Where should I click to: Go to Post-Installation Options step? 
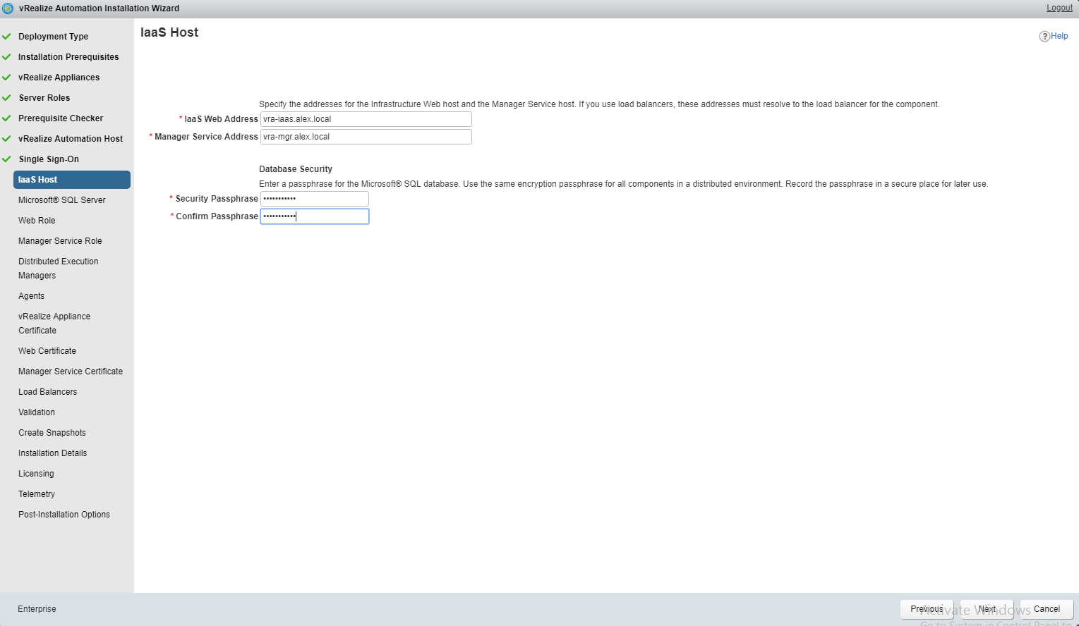pos(64,515)
